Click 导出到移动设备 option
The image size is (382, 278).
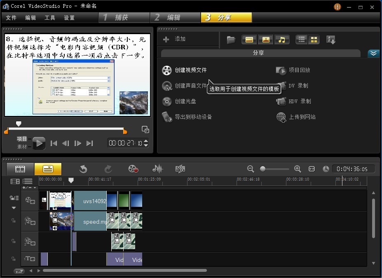pos(193,117)
